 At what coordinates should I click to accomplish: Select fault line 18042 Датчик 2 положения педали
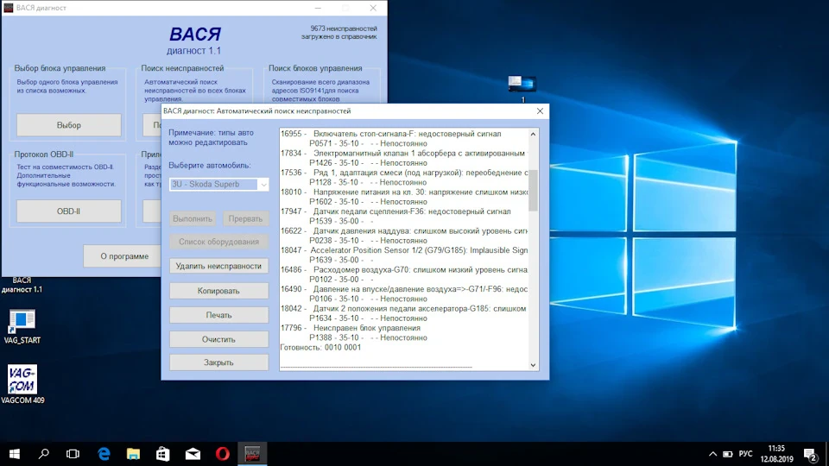tap(403, 309)
